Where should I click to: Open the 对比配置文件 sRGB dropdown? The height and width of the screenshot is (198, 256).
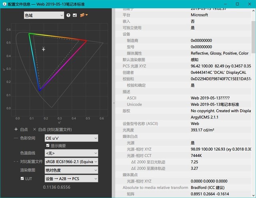(71, 162)
